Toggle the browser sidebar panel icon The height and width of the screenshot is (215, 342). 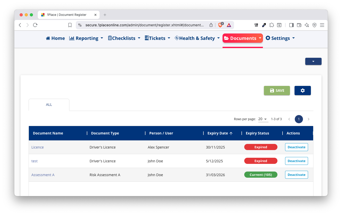pos(291,25)
